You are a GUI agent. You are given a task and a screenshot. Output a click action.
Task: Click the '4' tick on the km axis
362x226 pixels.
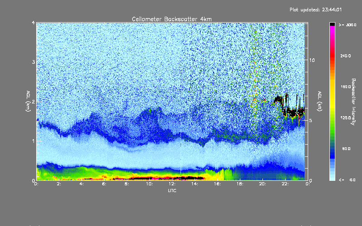33,23
